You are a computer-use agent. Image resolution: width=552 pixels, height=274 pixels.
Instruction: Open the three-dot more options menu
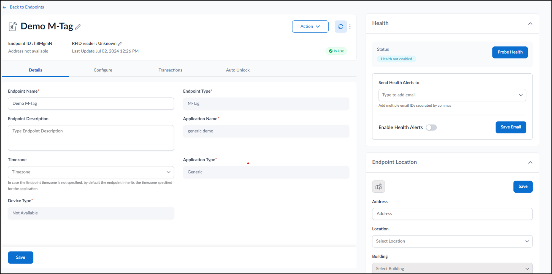tap(350, 27)
